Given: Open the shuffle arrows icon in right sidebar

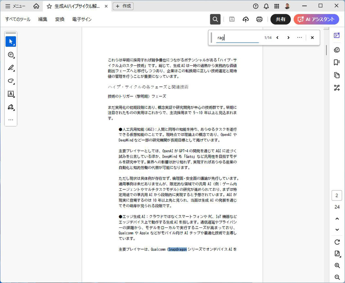Looking at the screenshot, I should click(x=337, y=88).
